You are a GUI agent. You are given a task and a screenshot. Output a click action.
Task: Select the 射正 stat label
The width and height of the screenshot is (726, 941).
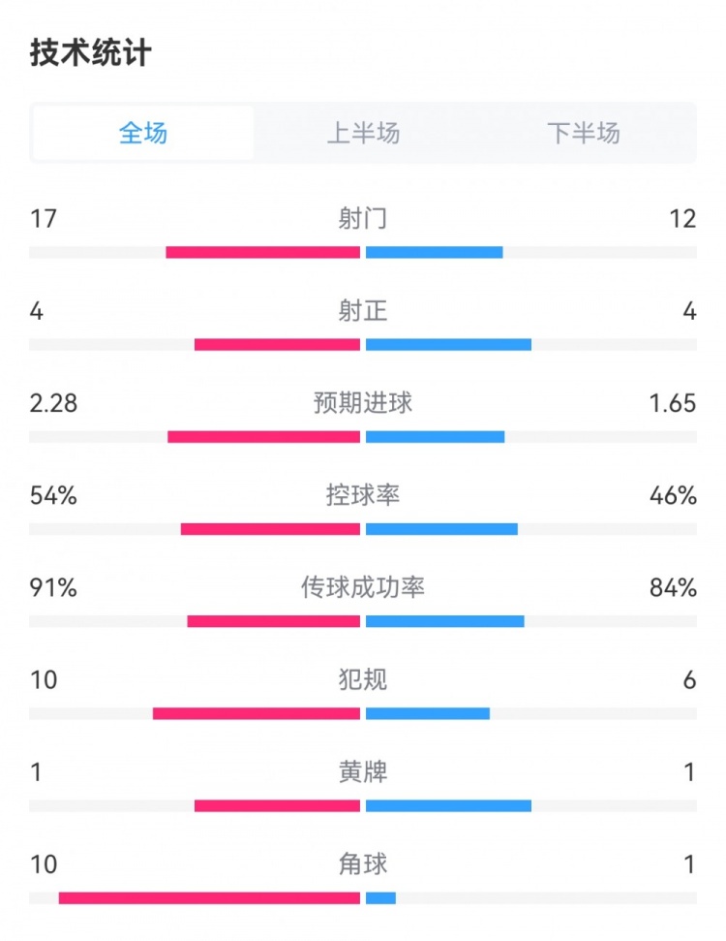coord(363,311)
